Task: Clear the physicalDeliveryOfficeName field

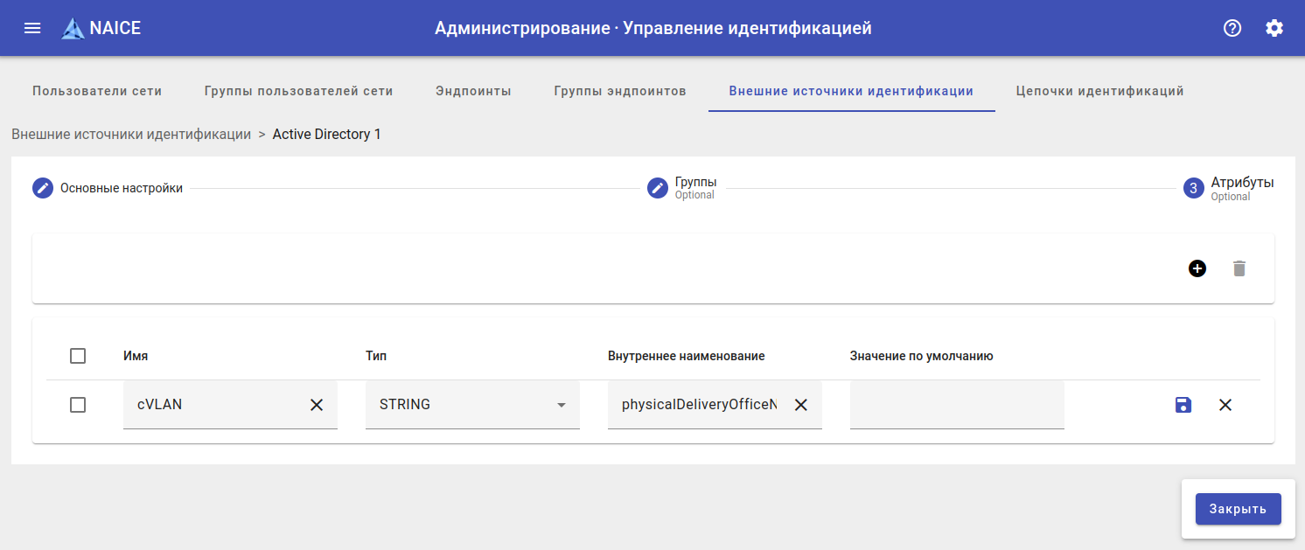Action: (x=800, y=405)
